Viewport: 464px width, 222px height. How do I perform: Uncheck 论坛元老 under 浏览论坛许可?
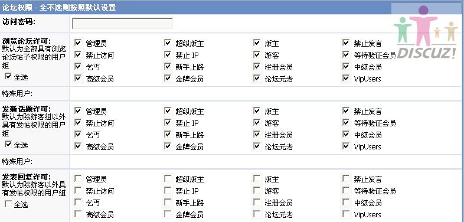(257, 79)
